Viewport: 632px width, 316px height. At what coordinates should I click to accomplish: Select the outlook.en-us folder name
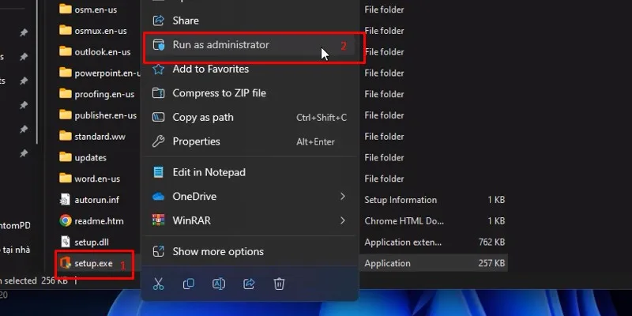tap(103, 52)
